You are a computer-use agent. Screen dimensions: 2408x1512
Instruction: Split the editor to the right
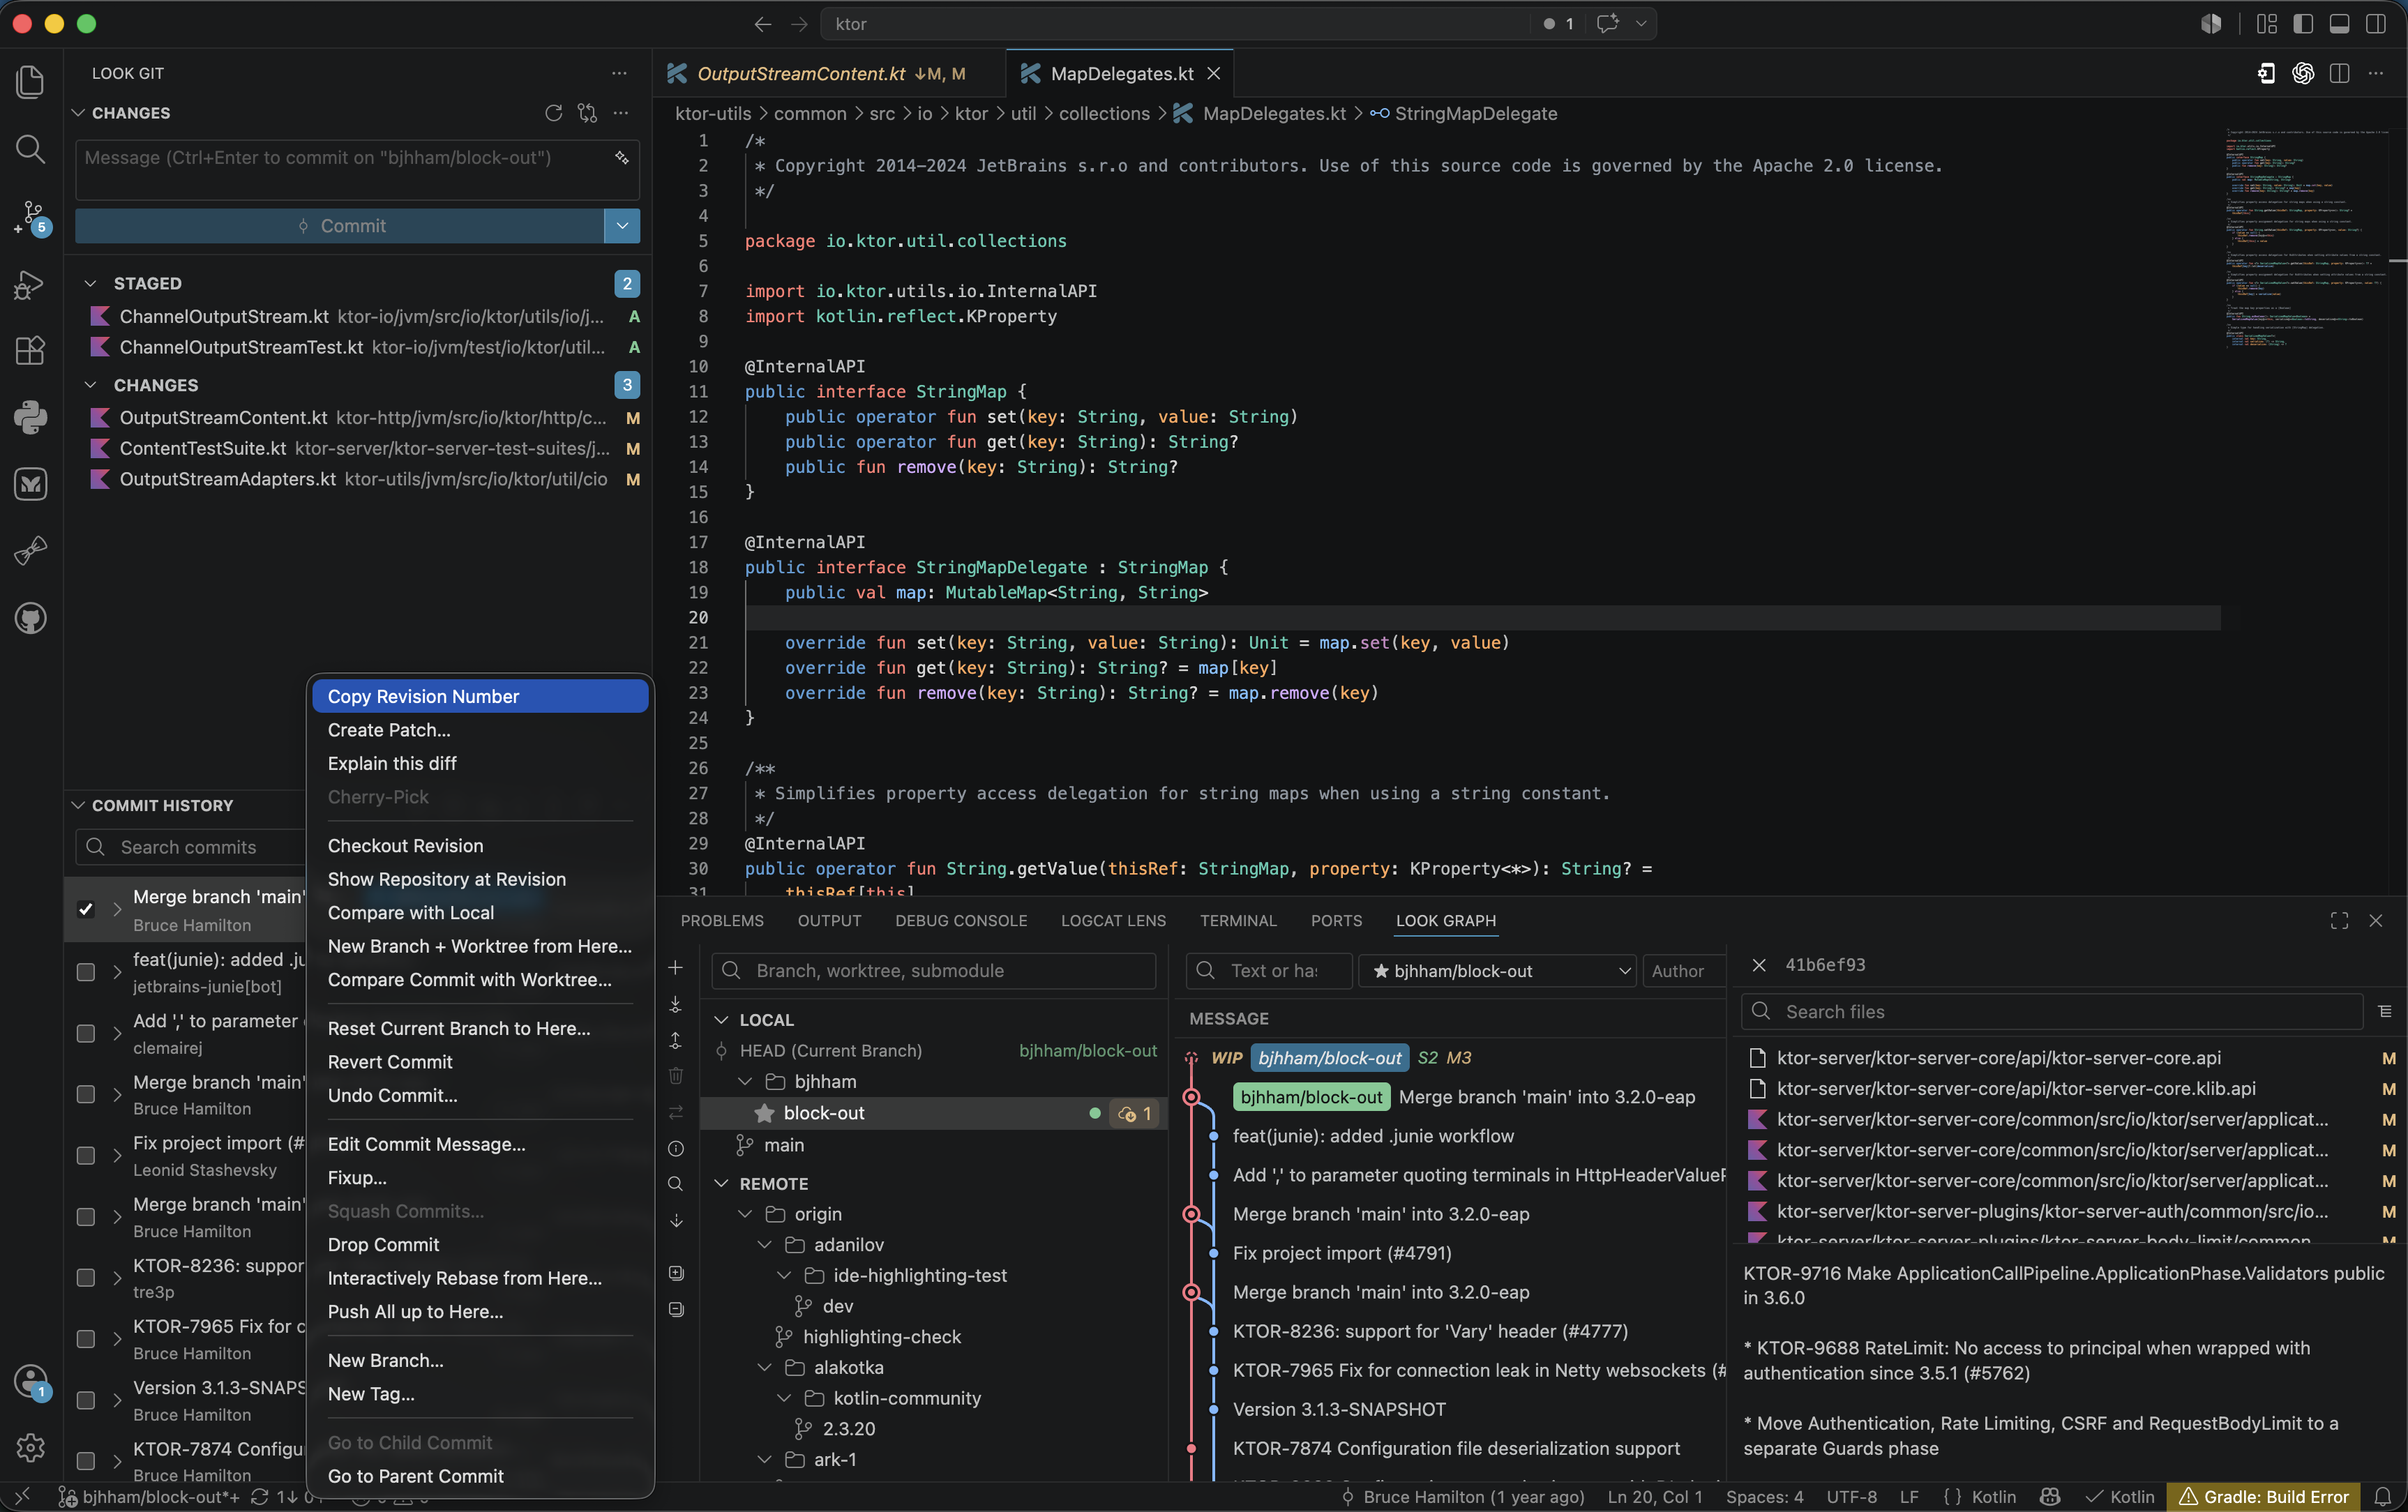click(2339, 73)
